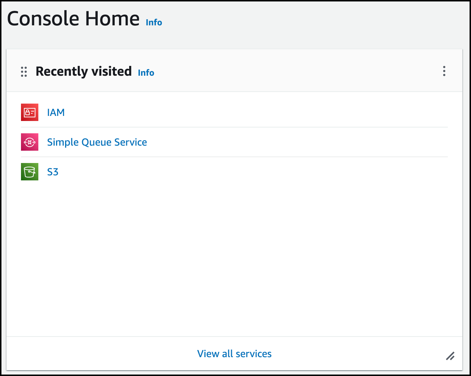Open the IAM service link
This screenshot has height=376, width=471.
coord(56,112)
